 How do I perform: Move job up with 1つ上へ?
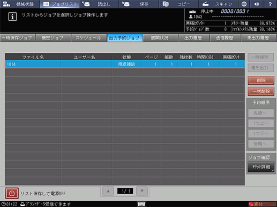(x=261, y=123)
